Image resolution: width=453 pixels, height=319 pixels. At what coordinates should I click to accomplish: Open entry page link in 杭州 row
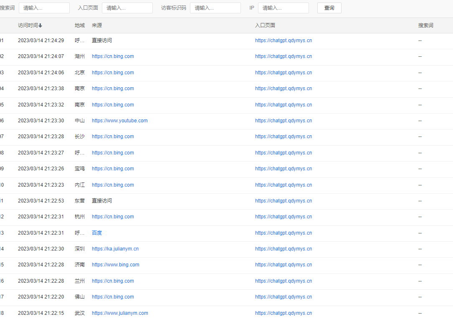coord(283,217)
